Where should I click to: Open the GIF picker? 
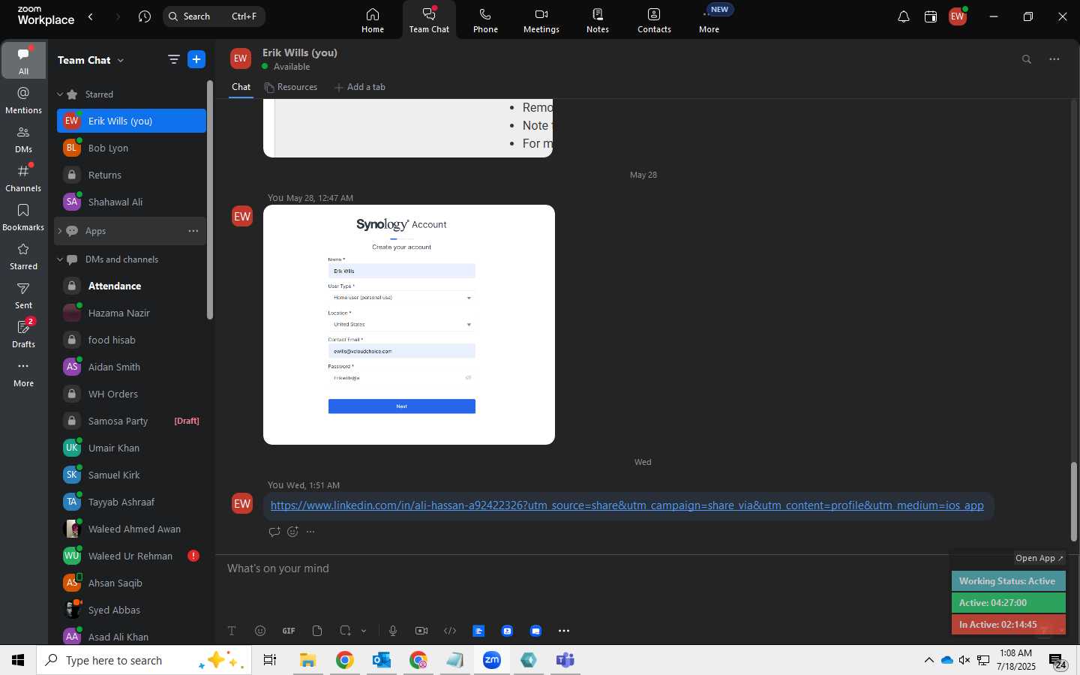pos(289,631)
